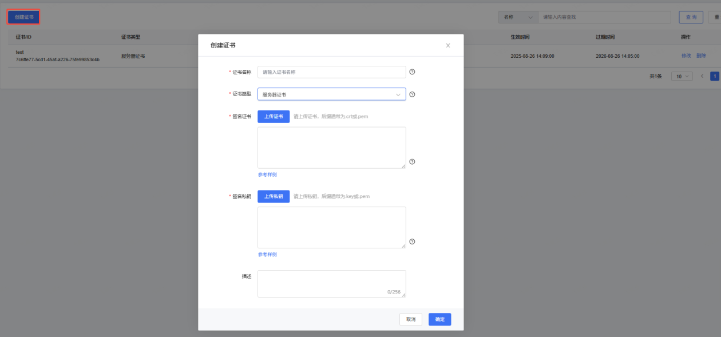Click help icon beside certificate type dropdown
This screenshot has height=337, width=721.
coord(412,94)
